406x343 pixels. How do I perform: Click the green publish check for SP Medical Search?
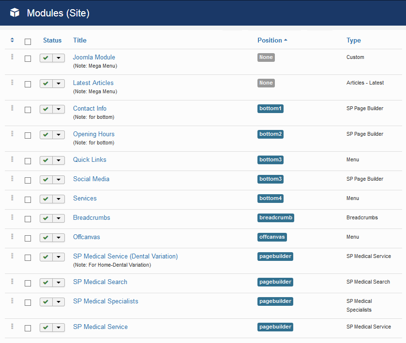click(x=46, y=283)
